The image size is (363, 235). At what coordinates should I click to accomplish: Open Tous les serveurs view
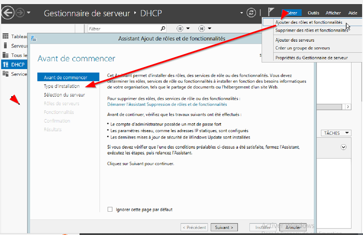coord(17,55)
